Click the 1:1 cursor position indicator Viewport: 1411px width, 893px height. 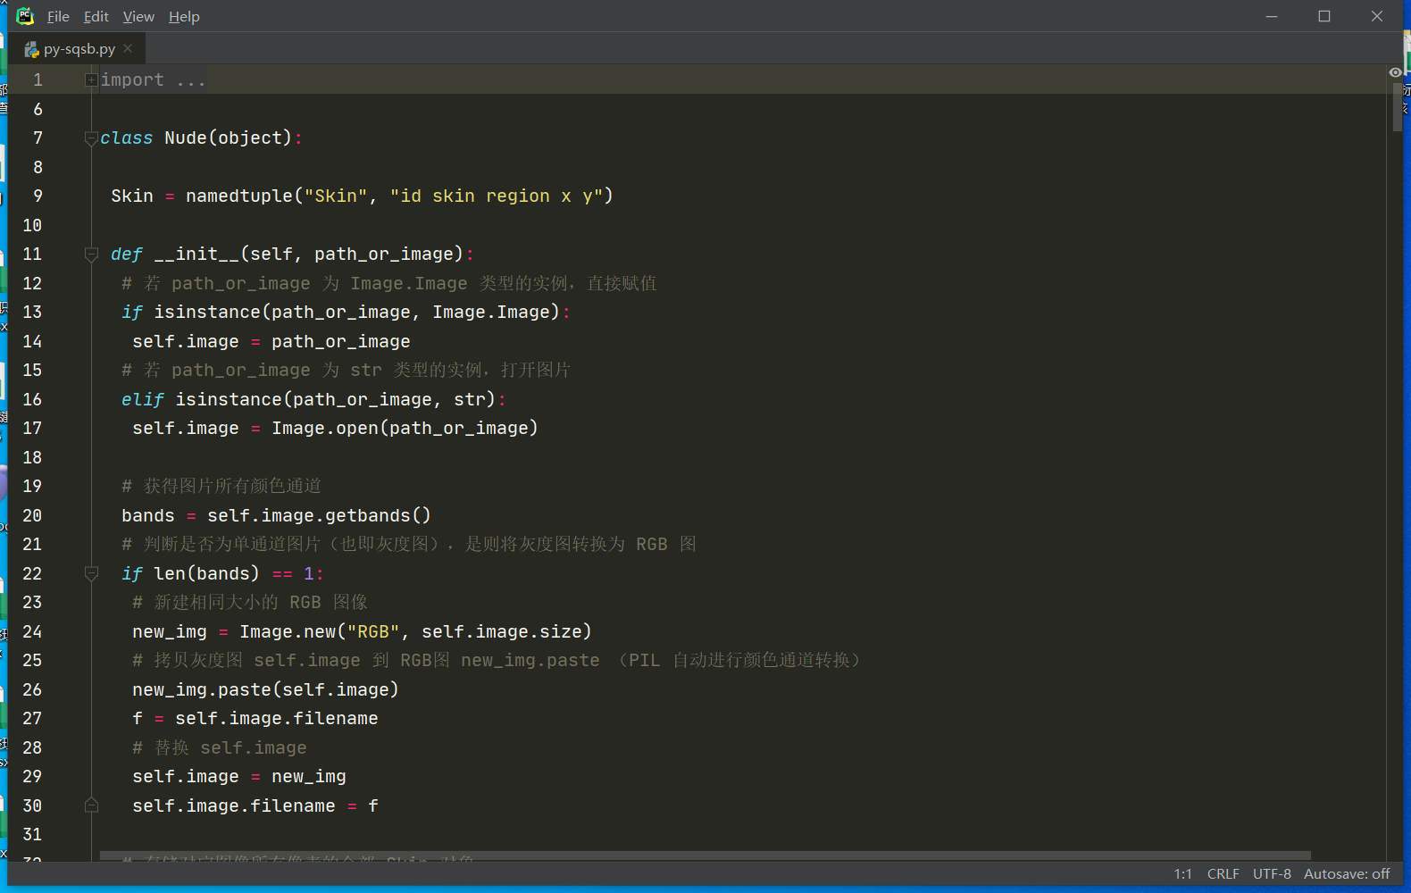(1182, 874)
